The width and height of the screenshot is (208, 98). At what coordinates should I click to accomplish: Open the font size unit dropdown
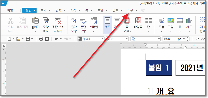point(184,39)
